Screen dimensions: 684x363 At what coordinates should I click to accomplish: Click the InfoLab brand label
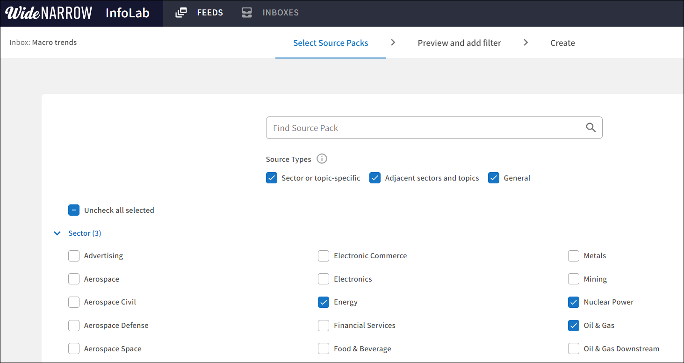[x=127, y=13]
